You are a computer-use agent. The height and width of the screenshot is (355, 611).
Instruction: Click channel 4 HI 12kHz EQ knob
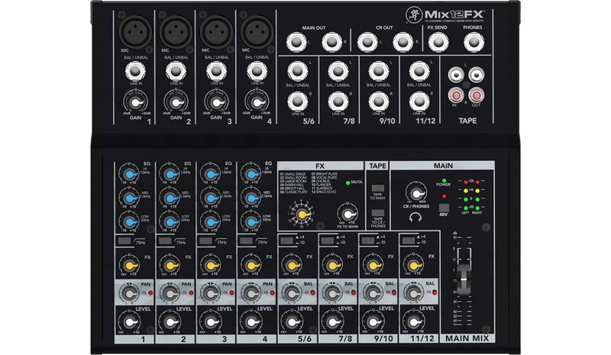[251, 174]
